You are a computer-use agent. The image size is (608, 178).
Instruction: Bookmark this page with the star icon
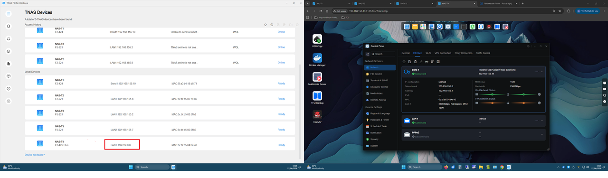560,11
